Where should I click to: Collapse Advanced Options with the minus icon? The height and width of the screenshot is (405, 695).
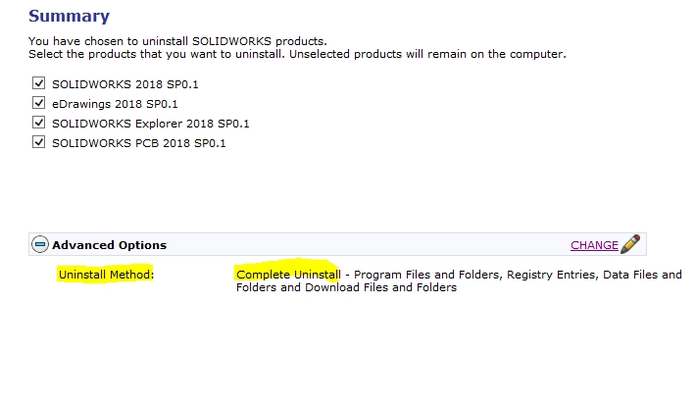click(x=39, y=244)
